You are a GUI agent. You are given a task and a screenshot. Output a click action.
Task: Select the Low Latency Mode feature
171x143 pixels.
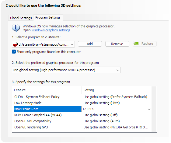tap(28, 103)
